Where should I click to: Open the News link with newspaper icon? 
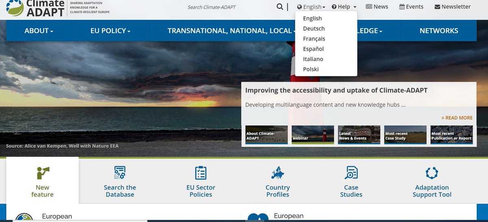[377, 6]
